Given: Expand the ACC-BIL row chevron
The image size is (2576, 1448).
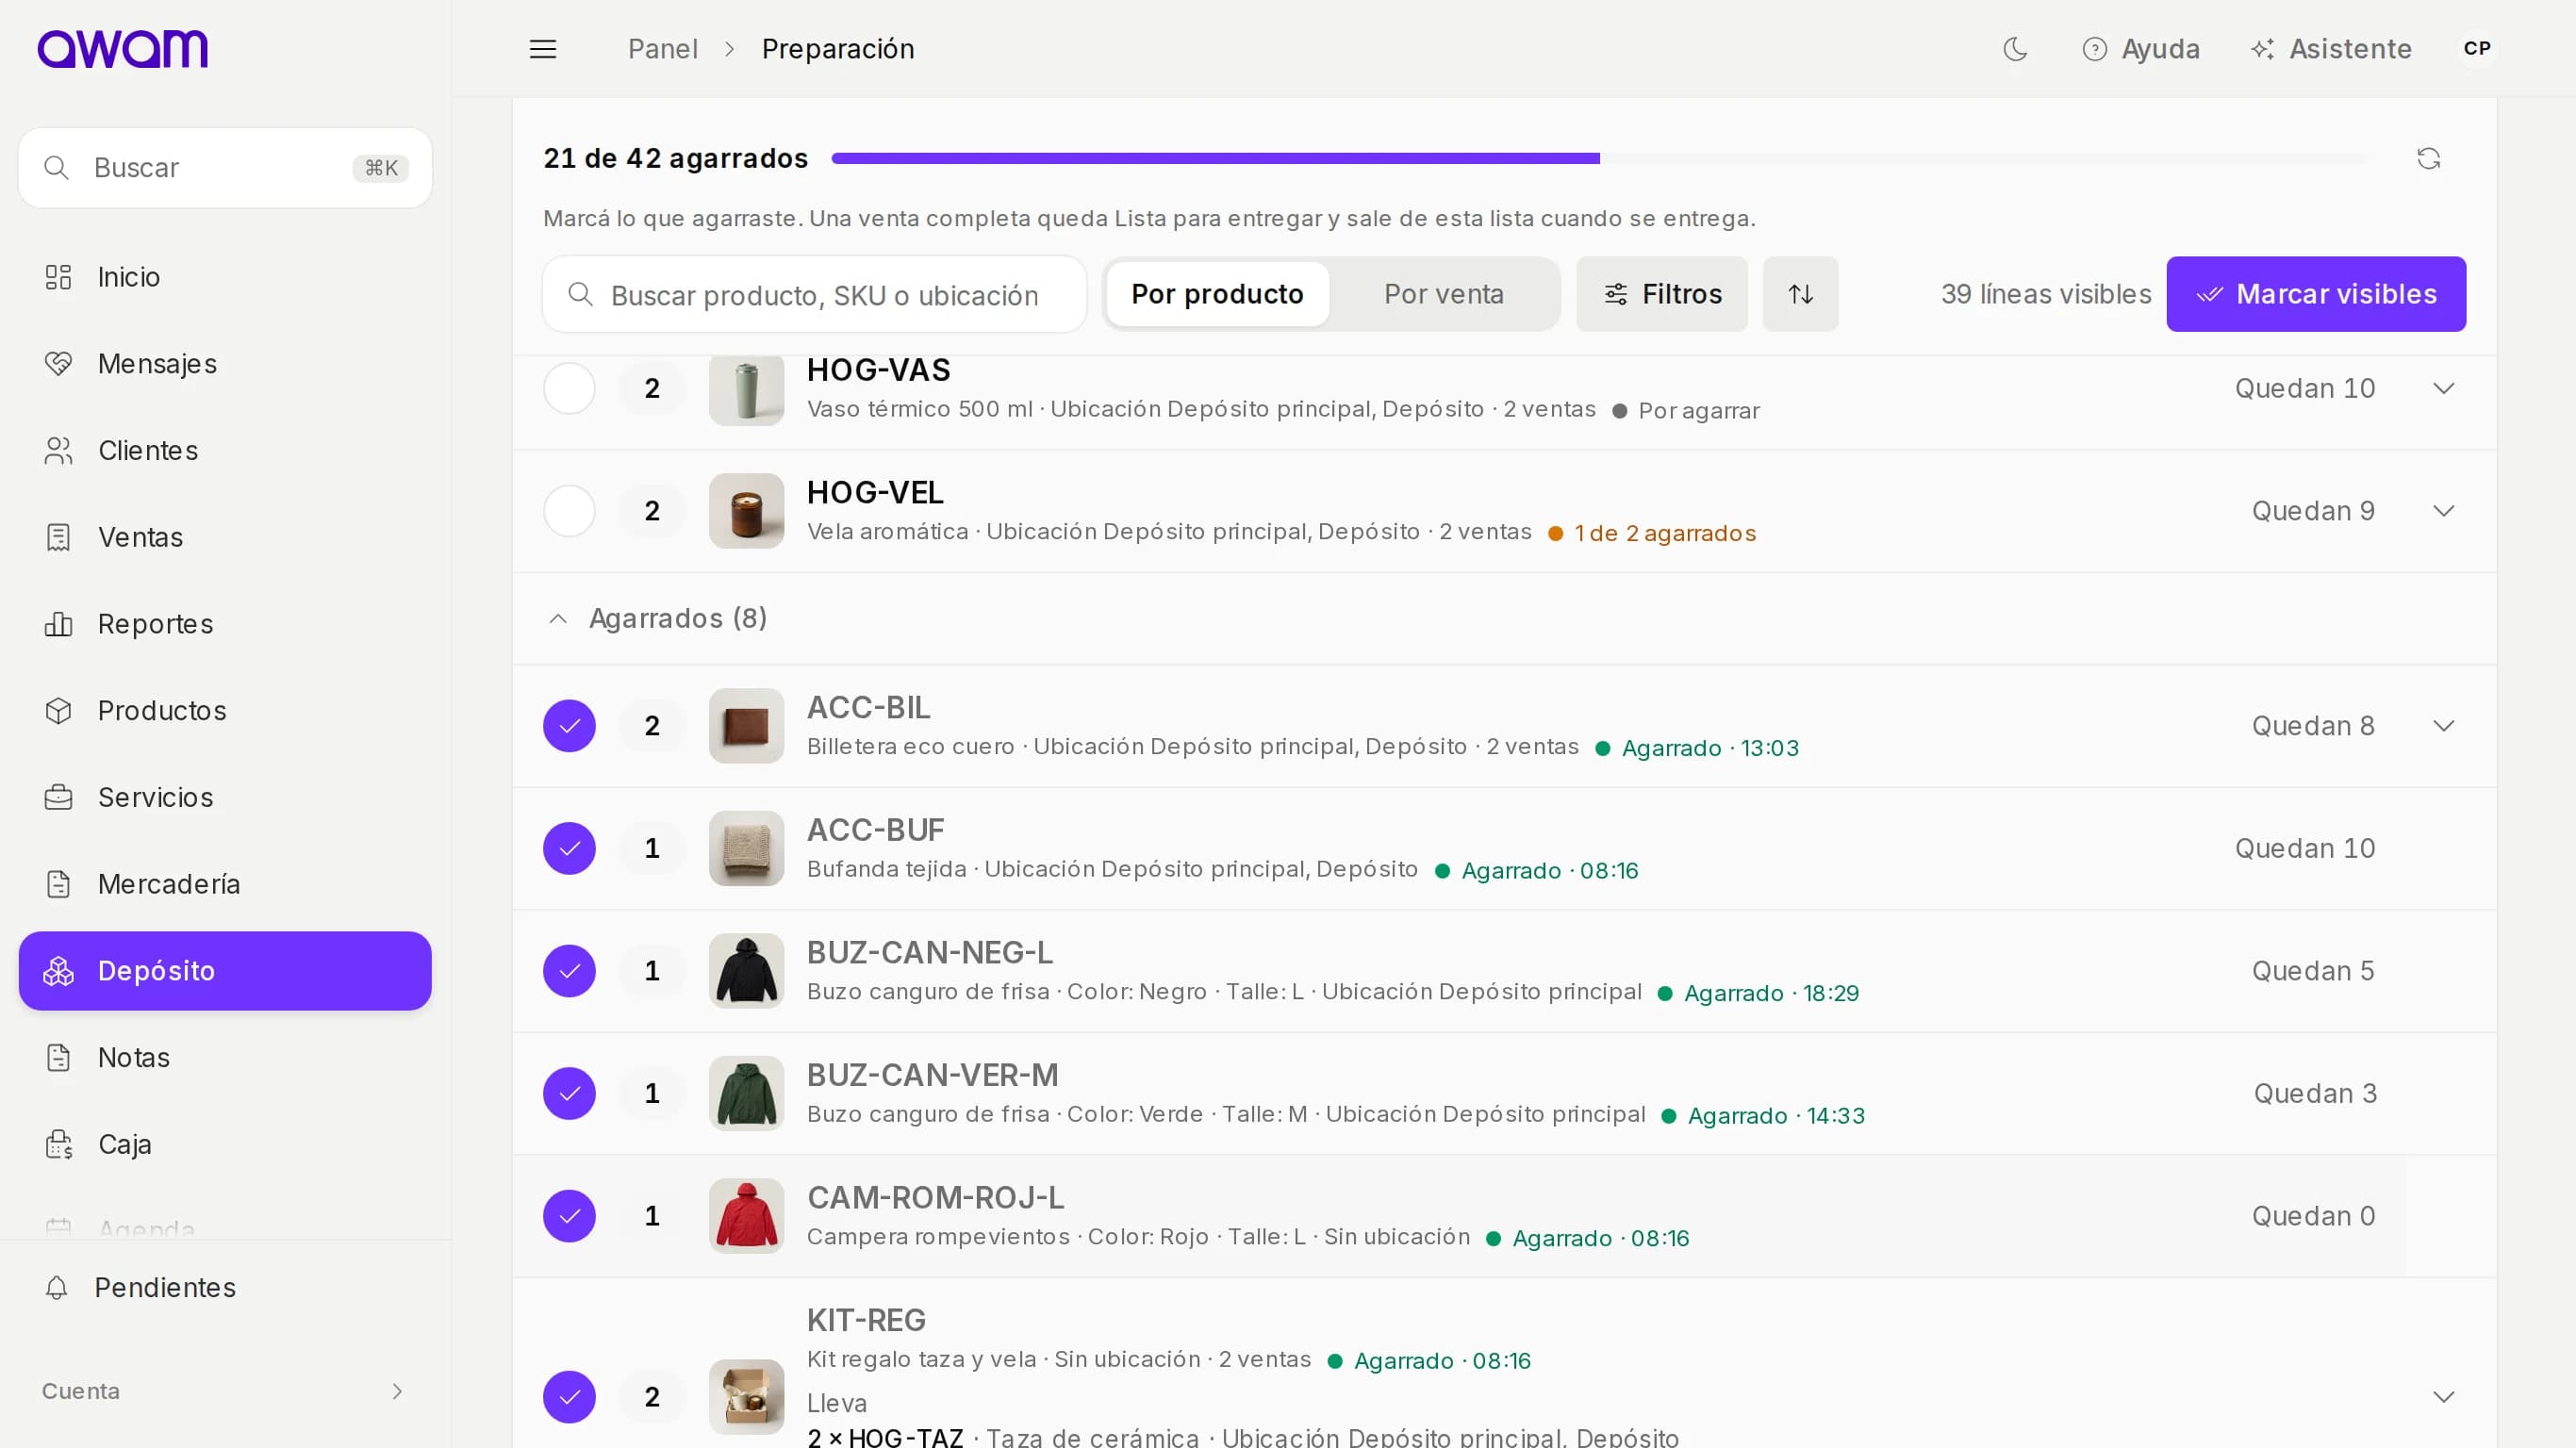Looking at the screenshot, I should pyautogui.click(x=2444, y=726).
